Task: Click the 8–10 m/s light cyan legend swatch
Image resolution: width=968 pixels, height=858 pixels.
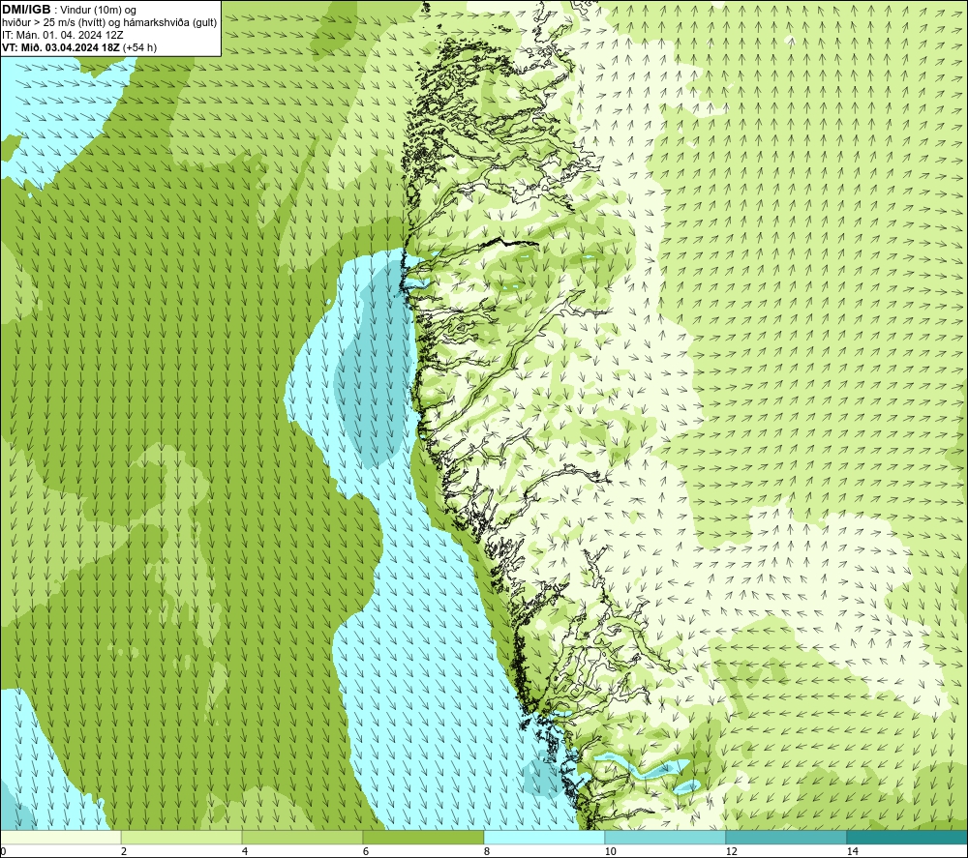Action: 544,837
